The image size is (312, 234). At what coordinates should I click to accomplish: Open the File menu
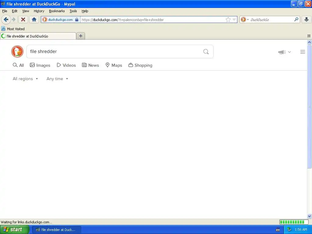coord(5,11)
